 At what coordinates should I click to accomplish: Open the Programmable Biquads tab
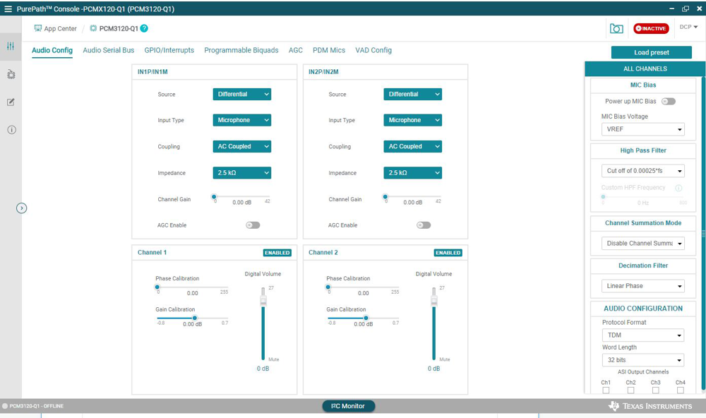coord(241,50)
